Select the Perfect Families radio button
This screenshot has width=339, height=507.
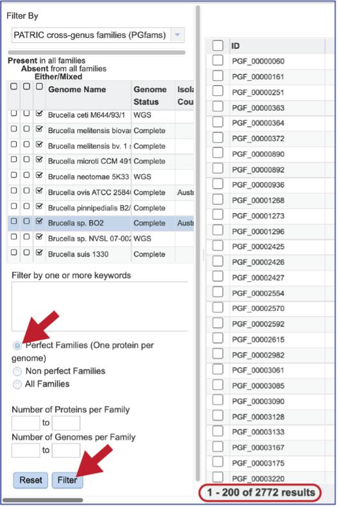point(17,346)
